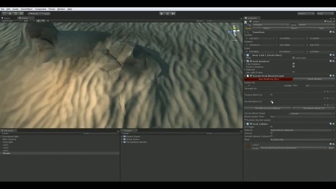Open the File menu
The width and height of the screenshot is (336, 189).
(3, 9)
